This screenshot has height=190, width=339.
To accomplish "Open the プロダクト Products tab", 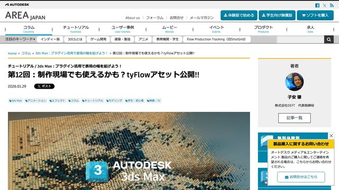I will pos(263,29).
